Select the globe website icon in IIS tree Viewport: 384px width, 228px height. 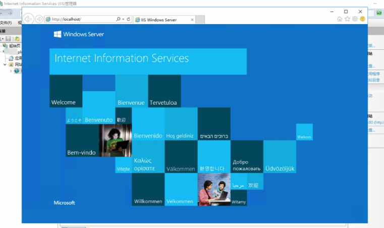(17, 71)
